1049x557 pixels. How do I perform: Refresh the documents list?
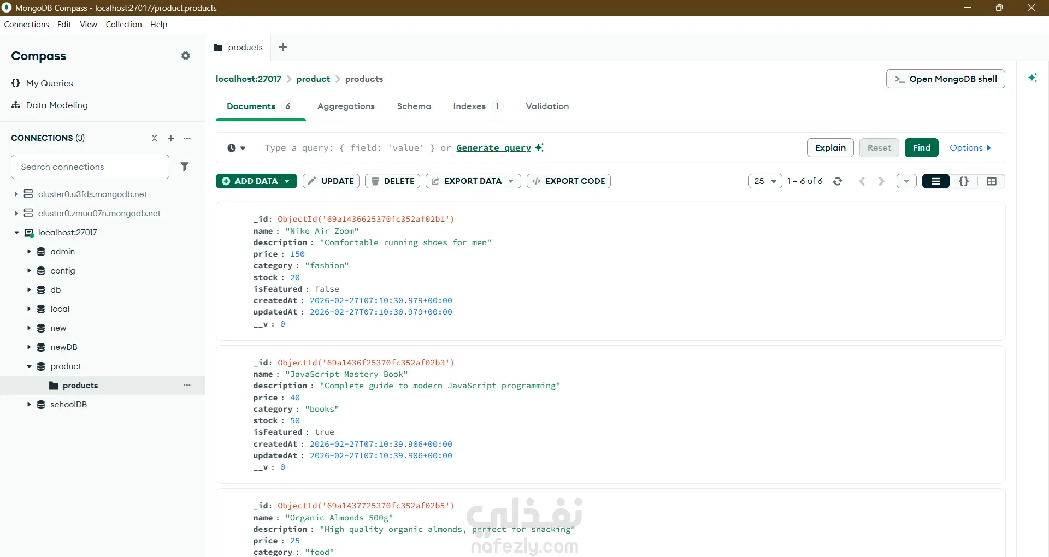click(x=838, y=181)
